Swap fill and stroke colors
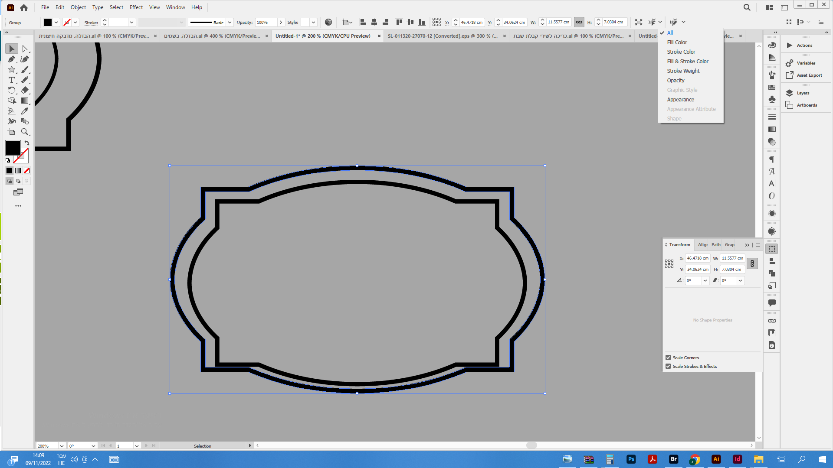This screenshot has width=833, height=468. click(x=27, y=143)
